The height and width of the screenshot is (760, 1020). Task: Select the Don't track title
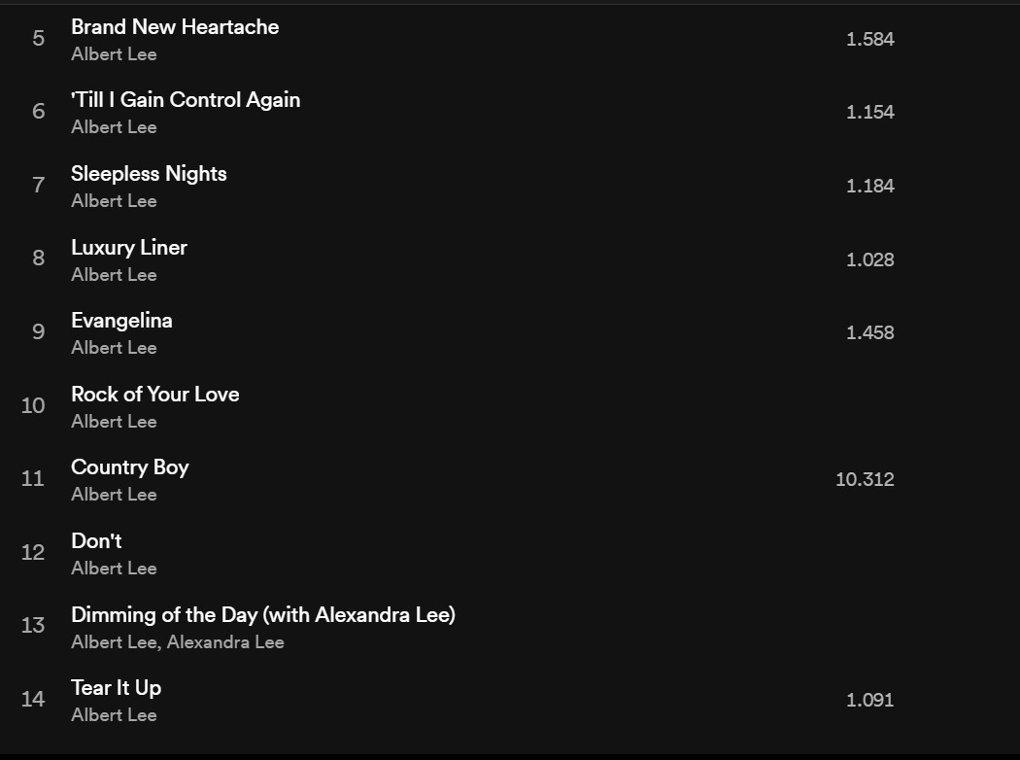pyautogui.click(x=96, y=541)
